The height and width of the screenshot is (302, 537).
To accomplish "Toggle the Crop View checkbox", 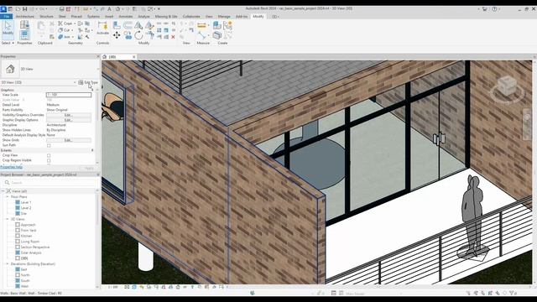I will (x=49, y=155).
